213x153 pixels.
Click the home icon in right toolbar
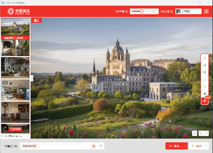click(204, 58)
